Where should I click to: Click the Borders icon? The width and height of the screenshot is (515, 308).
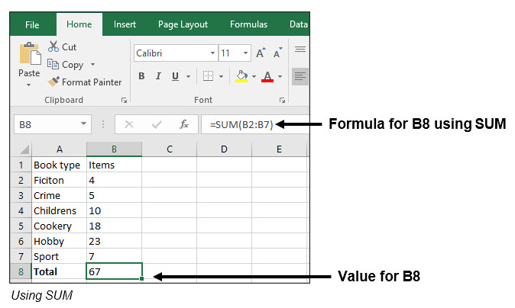(x=209, y=76)
